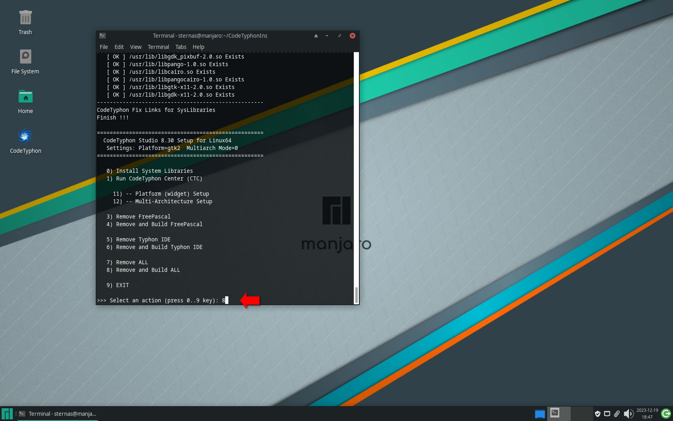Open the Help menu in Terminal
Image resolution: width=673 pixels, height=421 pixels.
[x=198, y=47]
